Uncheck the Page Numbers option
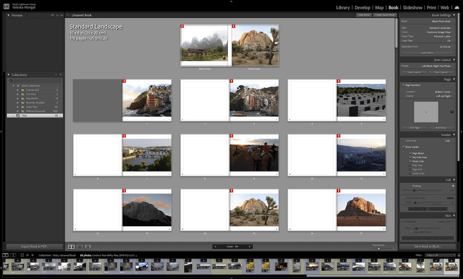 pos(404,85)
